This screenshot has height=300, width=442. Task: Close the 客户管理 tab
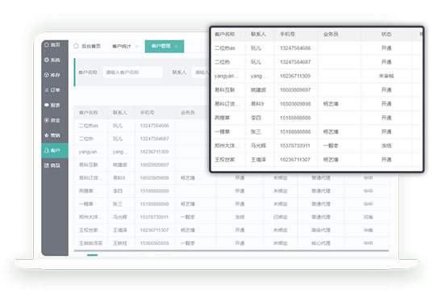pos(176,46)
